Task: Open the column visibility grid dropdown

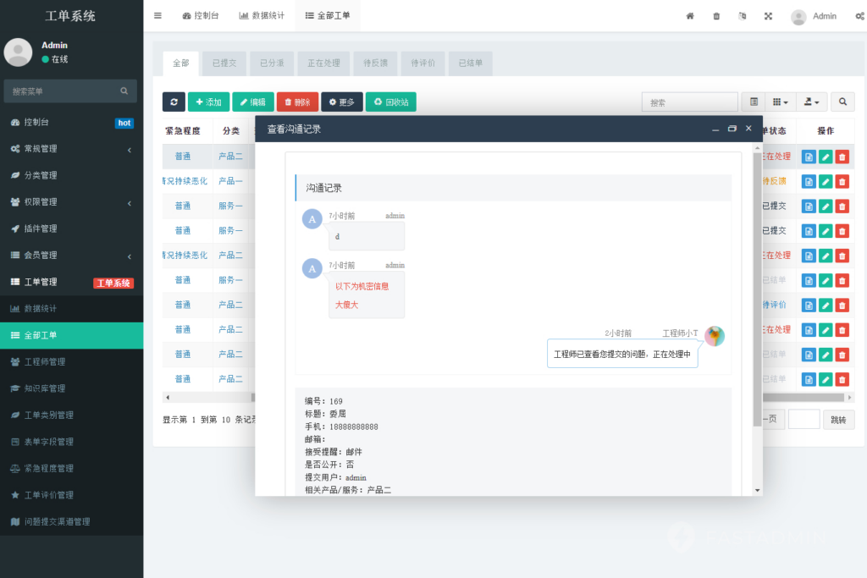Action: click(780, 102)
